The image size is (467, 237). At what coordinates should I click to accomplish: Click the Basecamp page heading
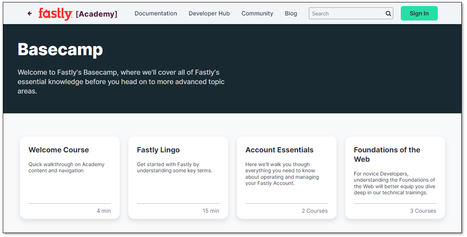click(x=60, y=49)
